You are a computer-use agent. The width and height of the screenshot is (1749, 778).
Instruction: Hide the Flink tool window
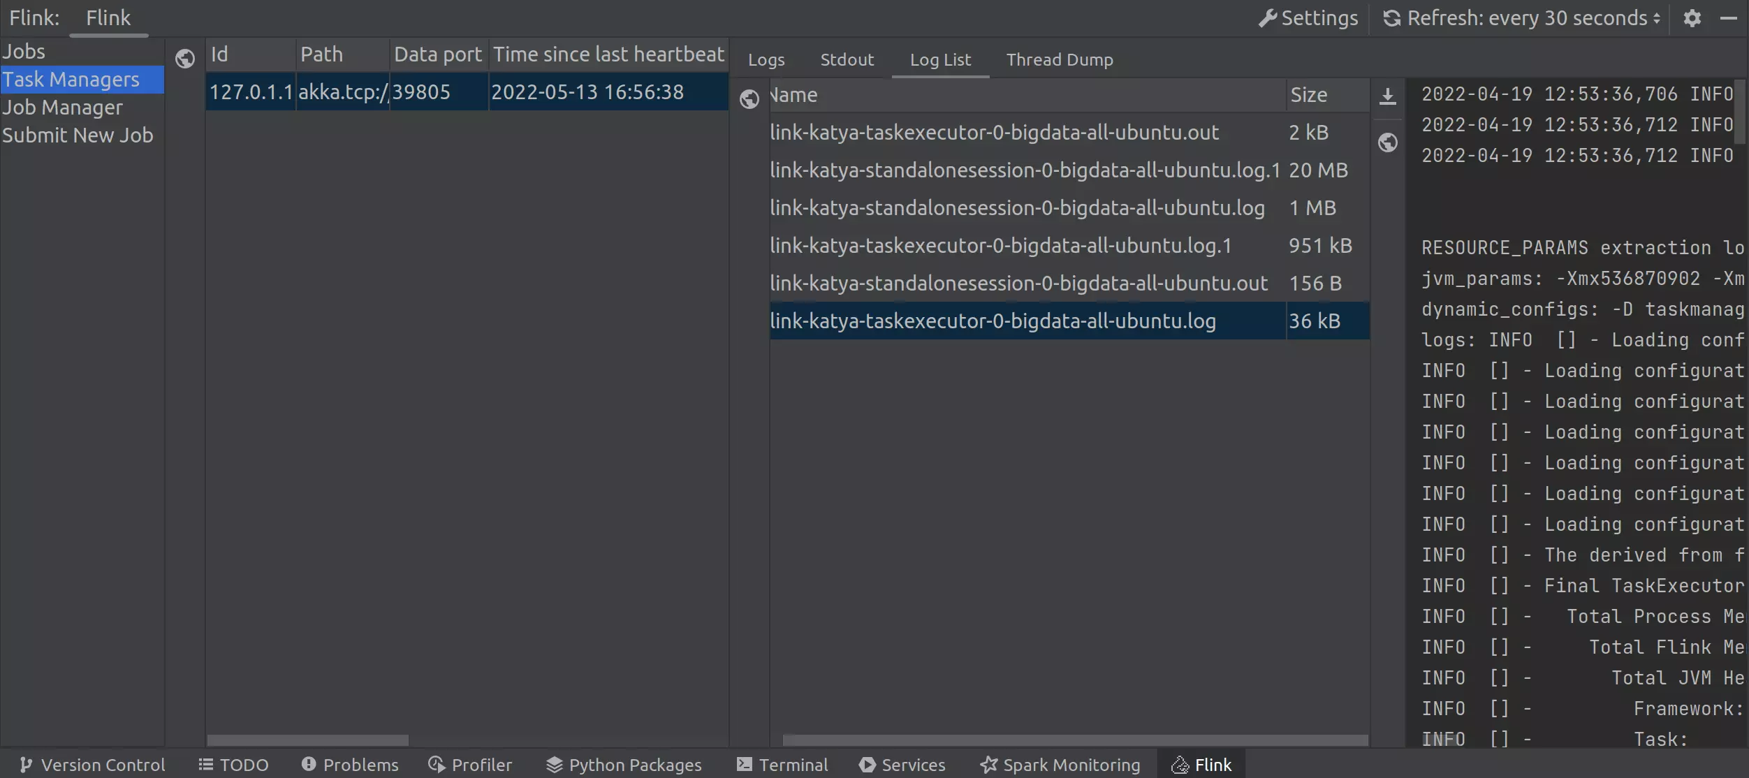1729,18
